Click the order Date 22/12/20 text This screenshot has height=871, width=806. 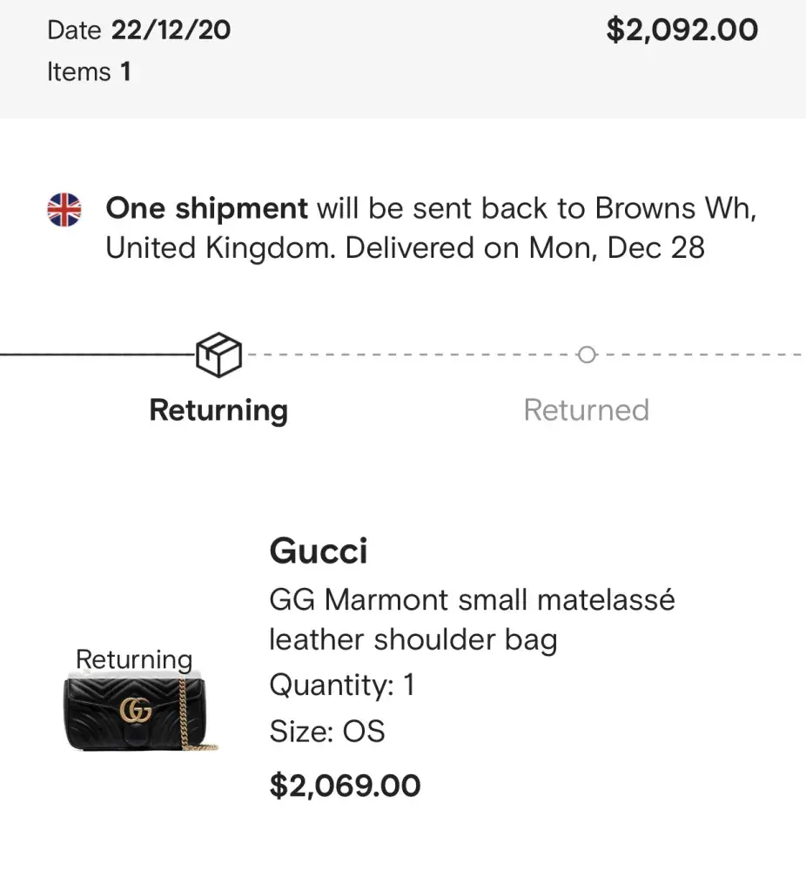point(139,30)
